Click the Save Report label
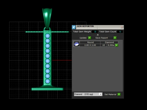Screen dimensions: 147x110 click(x=101, y=38)
